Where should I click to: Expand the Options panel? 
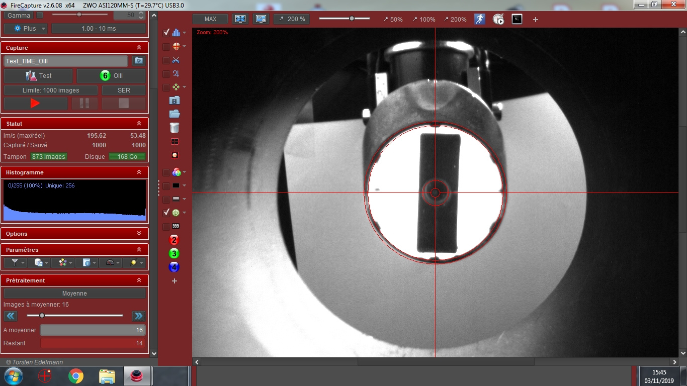click(139, 234)
